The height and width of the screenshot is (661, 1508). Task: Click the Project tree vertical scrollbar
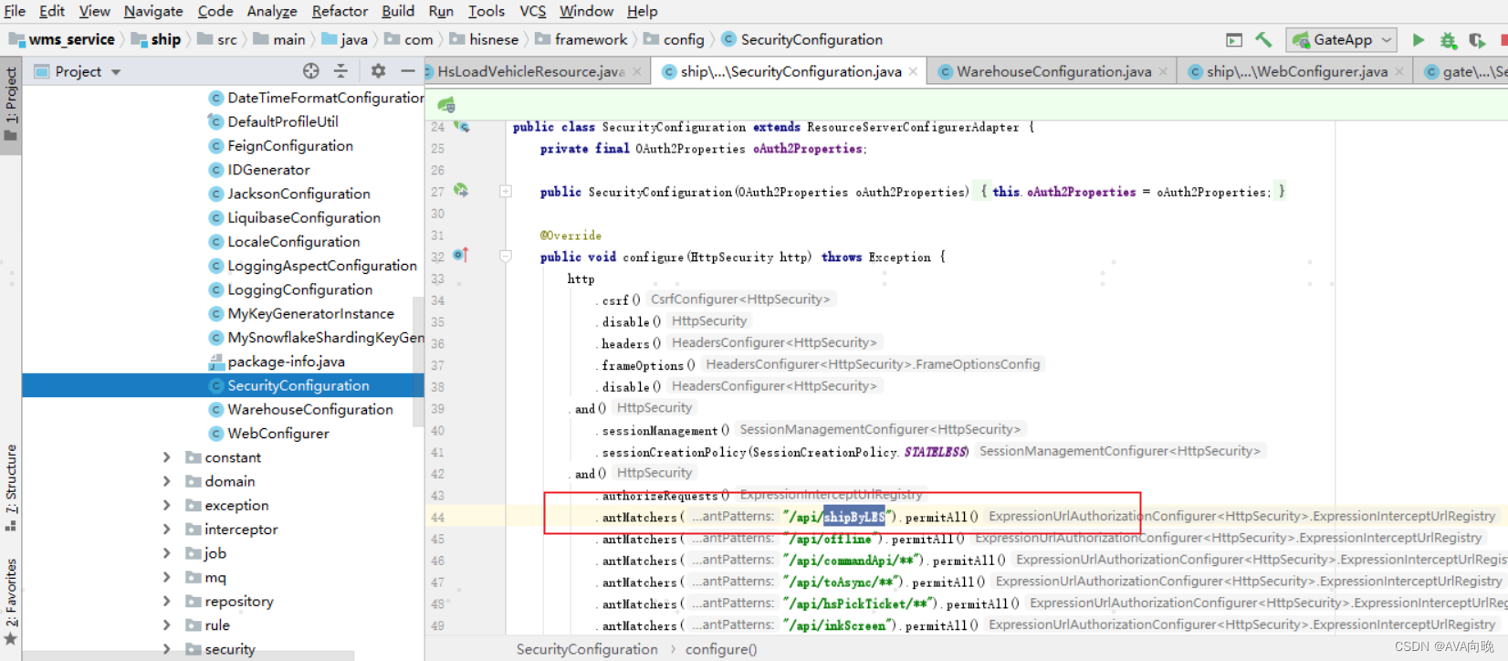(x=419, y=361)
